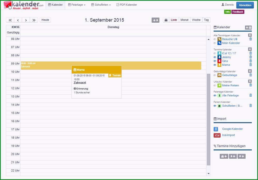
Task: Click the scrollbar up arrow
Action: [208, 39]
